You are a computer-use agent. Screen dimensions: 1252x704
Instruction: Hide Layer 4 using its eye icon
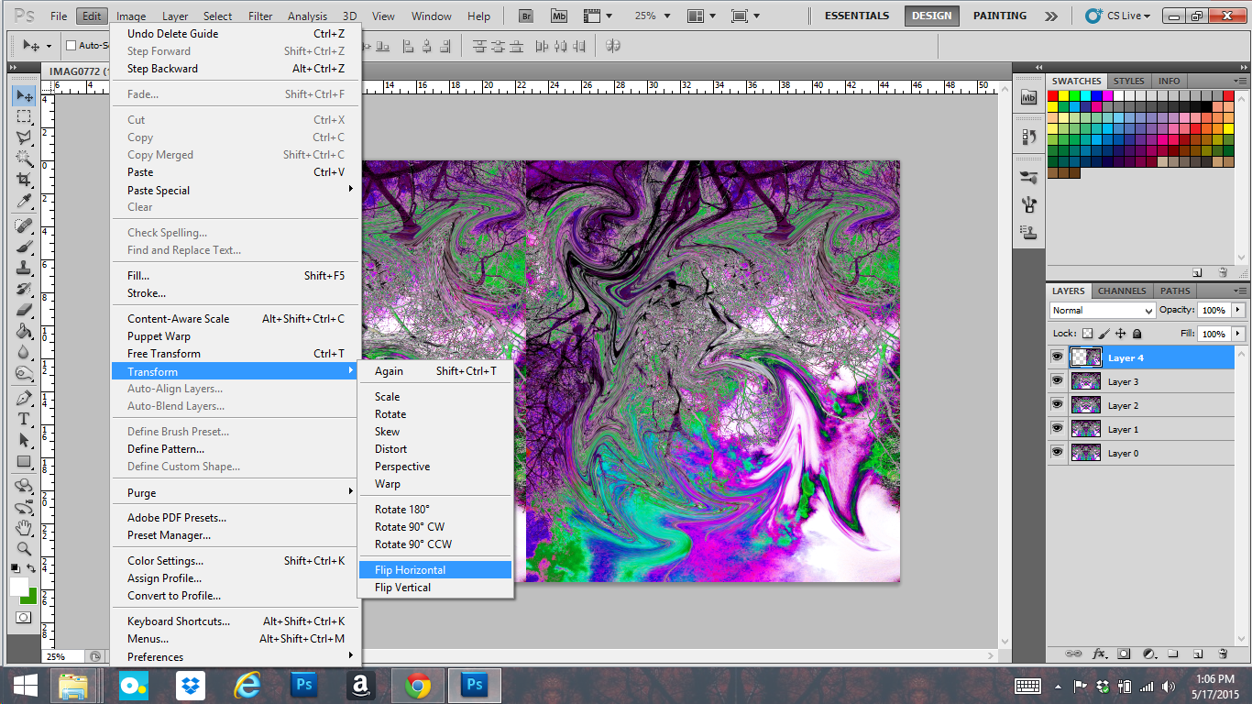tap(1058, 357)
